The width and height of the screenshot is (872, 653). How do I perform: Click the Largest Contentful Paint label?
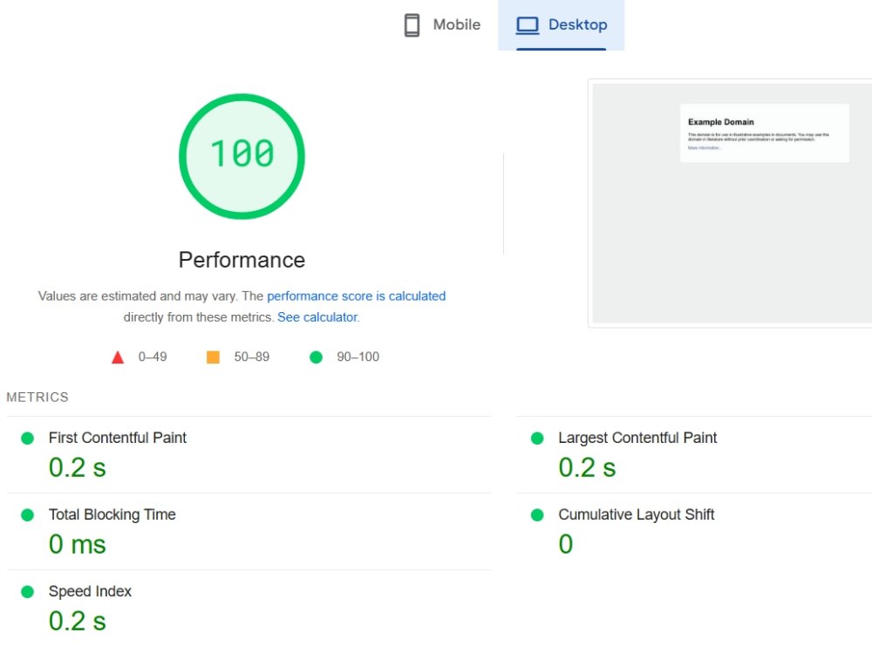point(637,438)
